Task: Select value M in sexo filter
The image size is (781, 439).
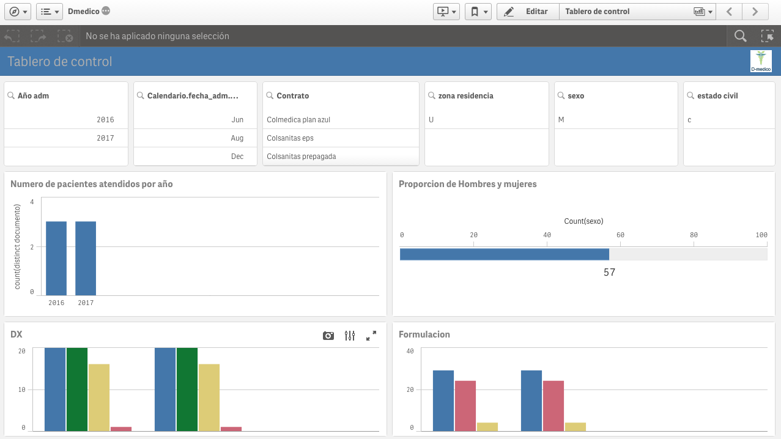Action: pyautogui.click(x=616, y=120)
